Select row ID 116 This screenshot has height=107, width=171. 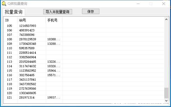(10, 75)
